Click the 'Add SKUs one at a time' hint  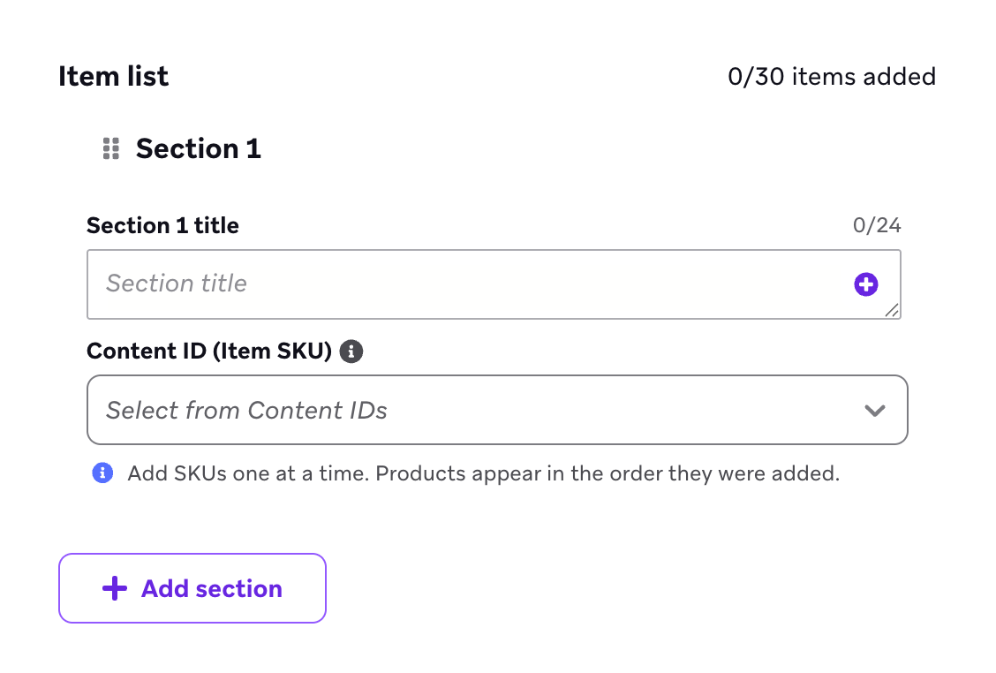point(483,473)
